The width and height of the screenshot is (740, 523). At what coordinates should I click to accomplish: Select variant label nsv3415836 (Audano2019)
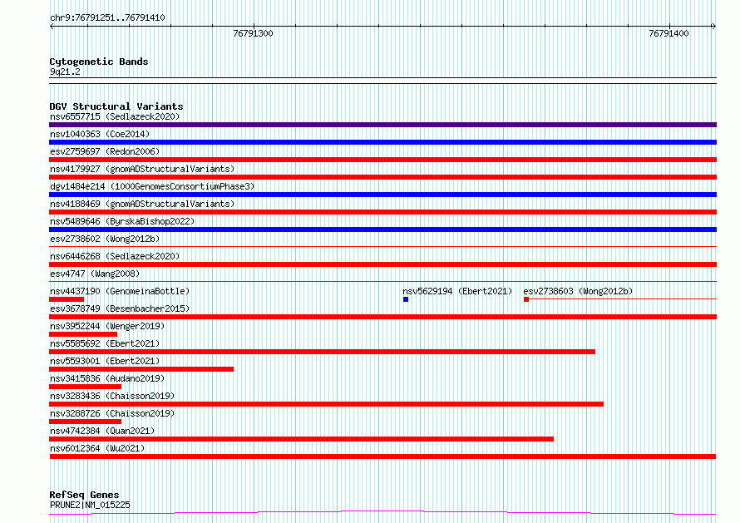click(107, 378)
